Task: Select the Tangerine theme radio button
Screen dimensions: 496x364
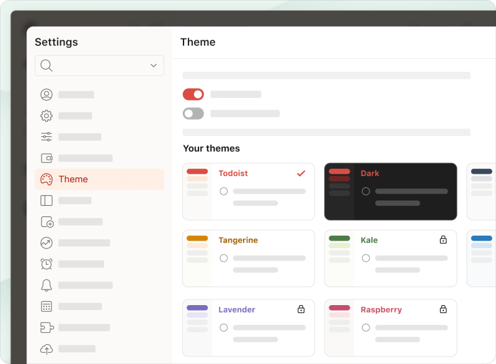Action: click(224, 258)
